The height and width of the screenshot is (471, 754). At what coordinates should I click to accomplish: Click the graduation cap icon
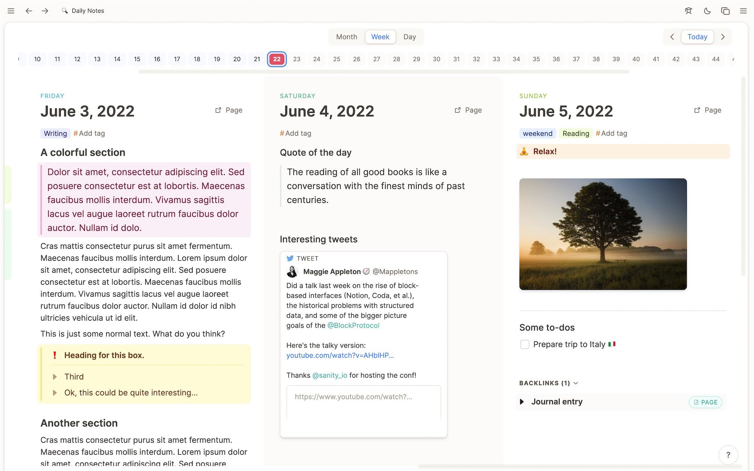(688, 11)
